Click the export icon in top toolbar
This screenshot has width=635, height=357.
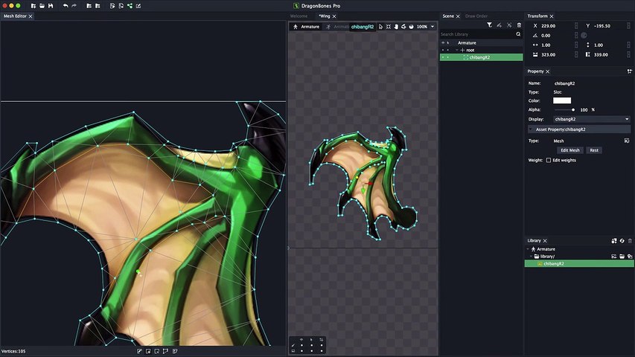coord(98,6)
